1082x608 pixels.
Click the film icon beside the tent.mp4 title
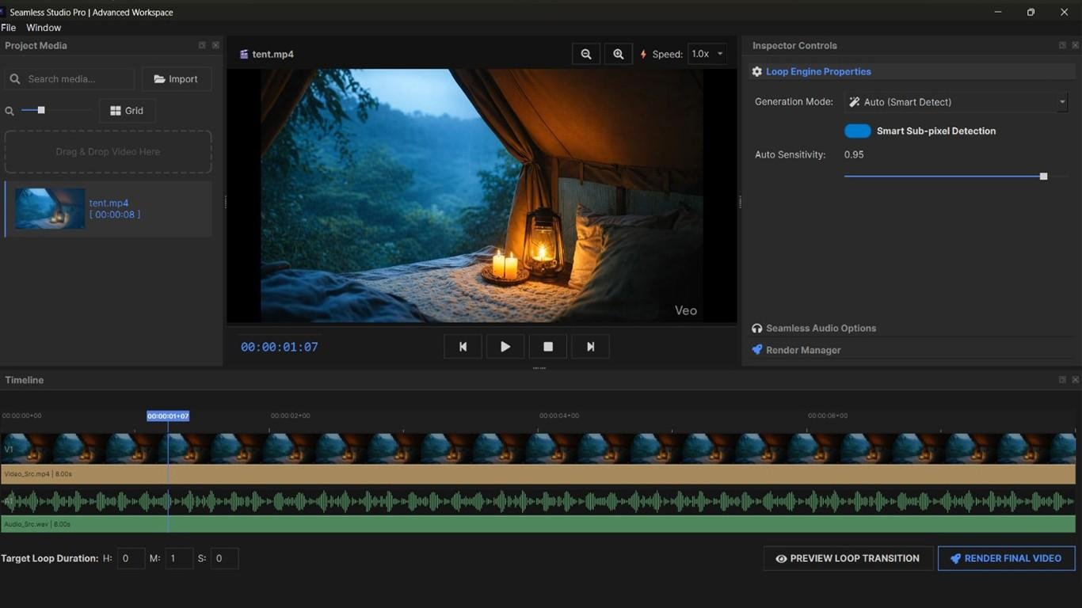(x=242, y=54)
